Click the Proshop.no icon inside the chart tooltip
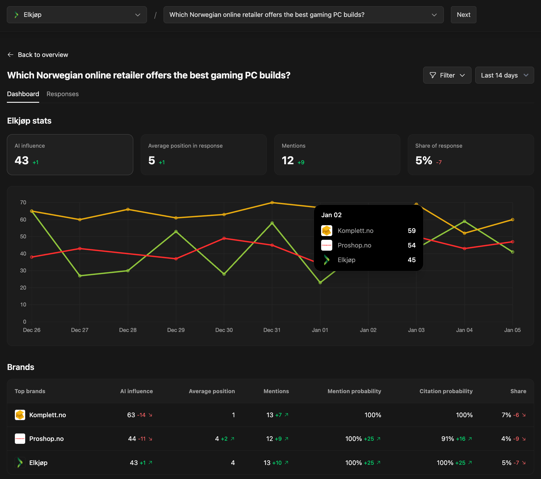 pos(327,245)
